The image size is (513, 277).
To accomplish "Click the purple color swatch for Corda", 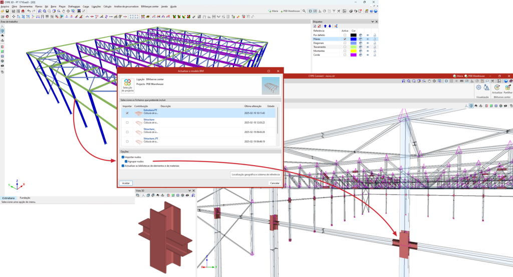I will 353,55.
